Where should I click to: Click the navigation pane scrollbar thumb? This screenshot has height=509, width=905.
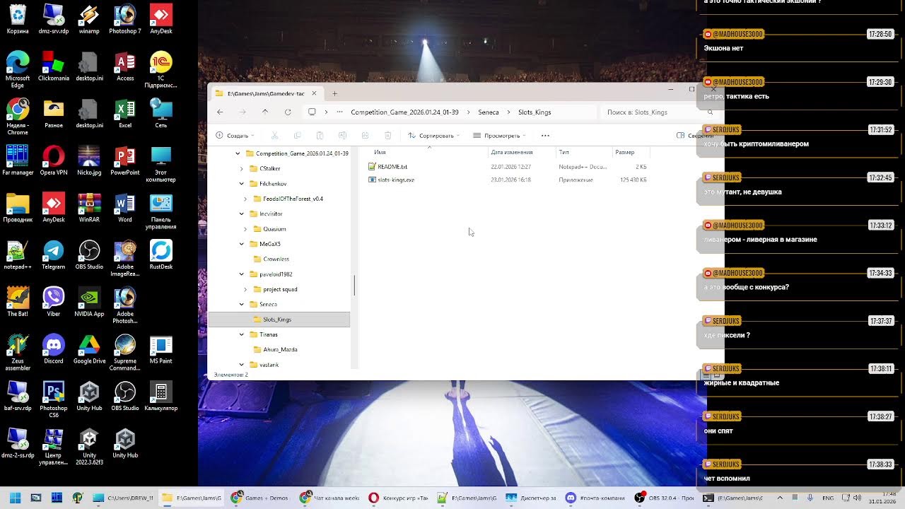pyautogui.click(x=354, y=286)
